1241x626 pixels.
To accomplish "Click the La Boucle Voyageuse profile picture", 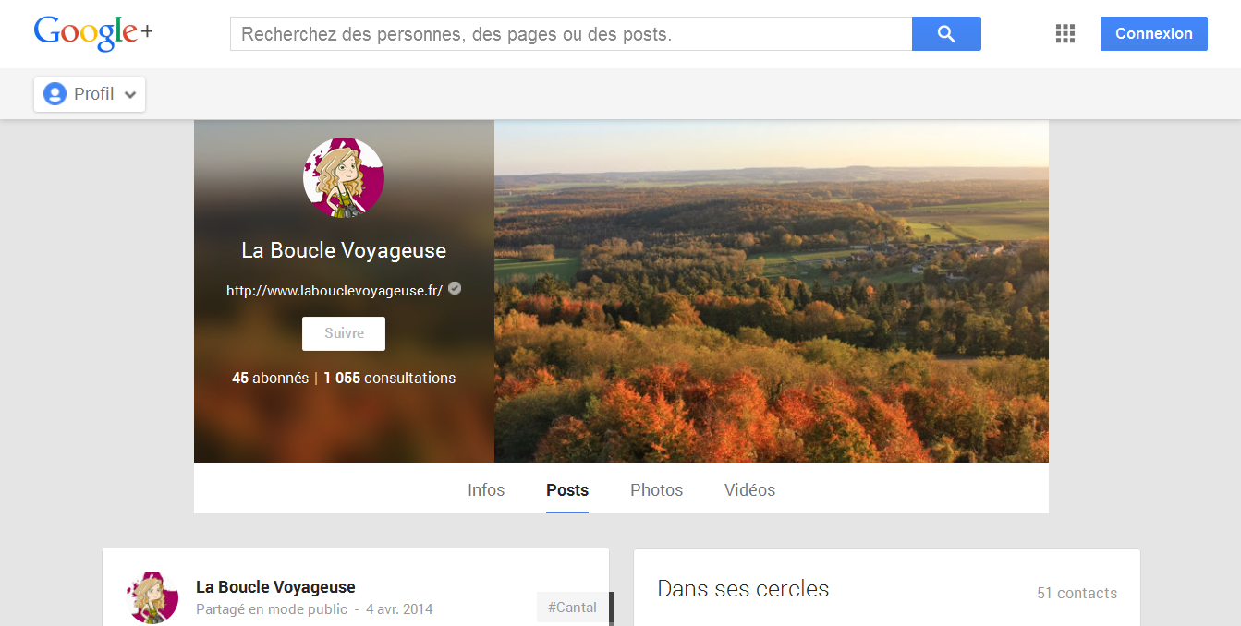I will (x=344, y=178).
